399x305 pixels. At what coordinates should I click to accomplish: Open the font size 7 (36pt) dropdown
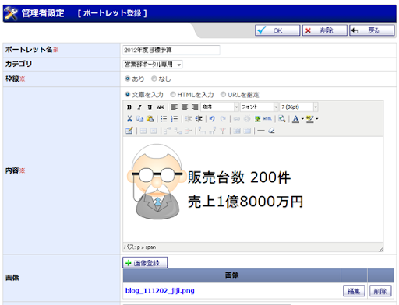pyautogui.click(x=298, y=107)
